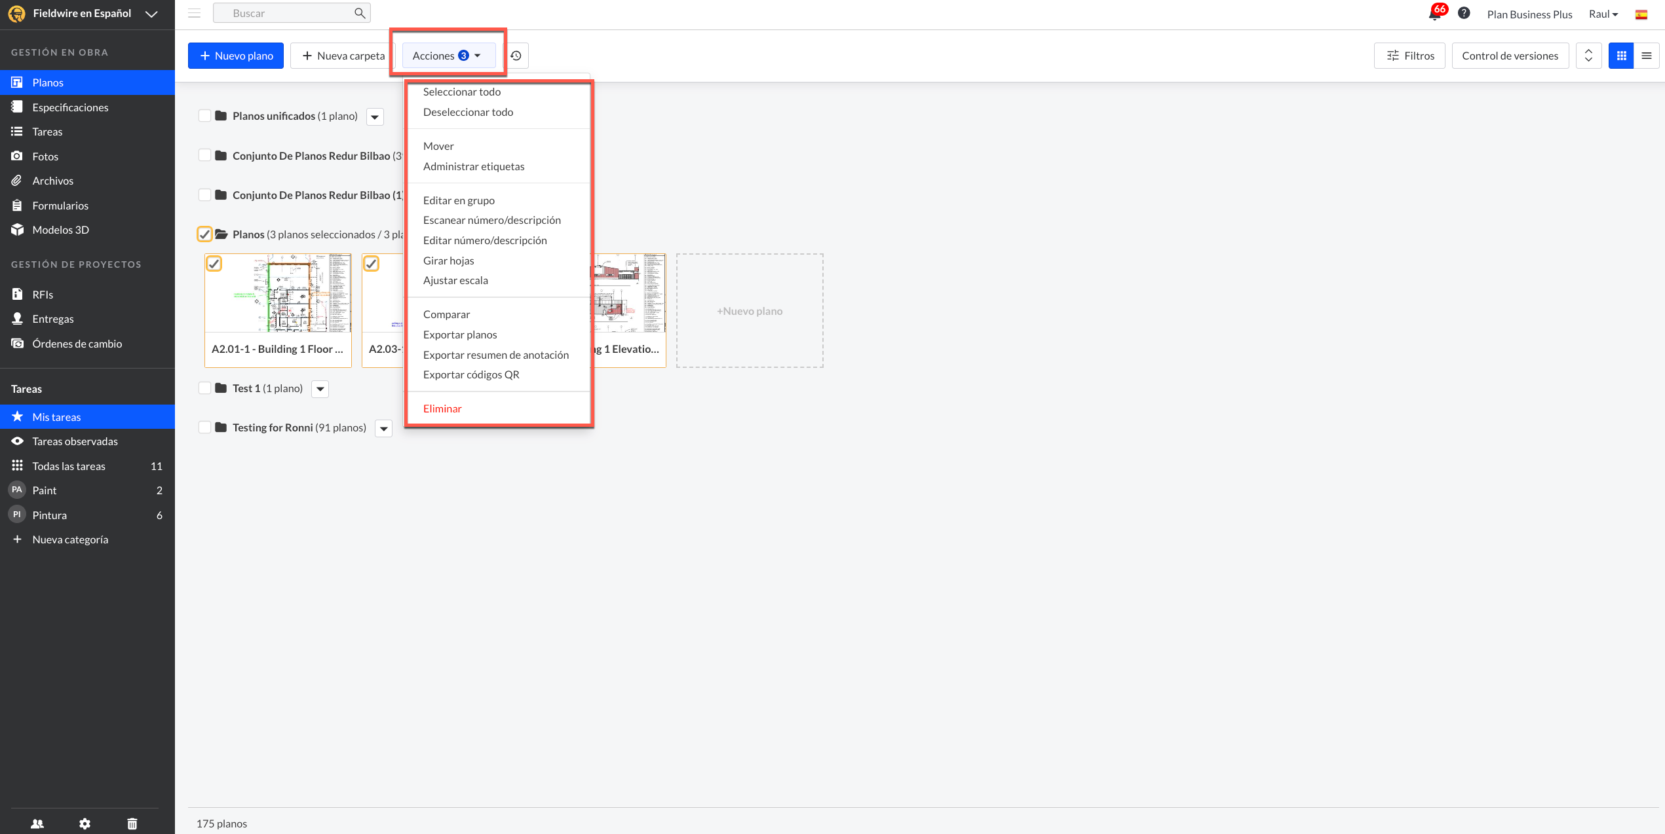Switch to list view icon

coord(1647,56)
